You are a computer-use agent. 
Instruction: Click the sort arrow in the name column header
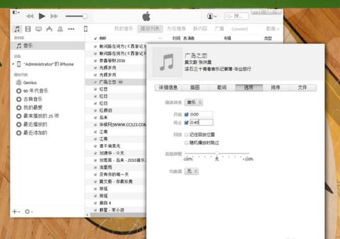[x=159, y=38]
